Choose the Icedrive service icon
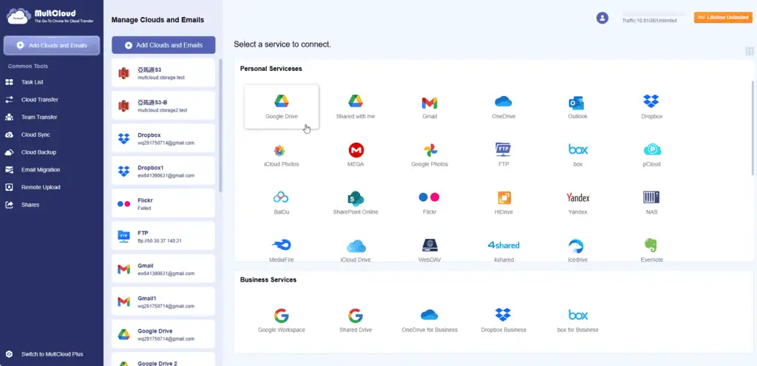Screen dimensions: 757x366 click(577, 245)
